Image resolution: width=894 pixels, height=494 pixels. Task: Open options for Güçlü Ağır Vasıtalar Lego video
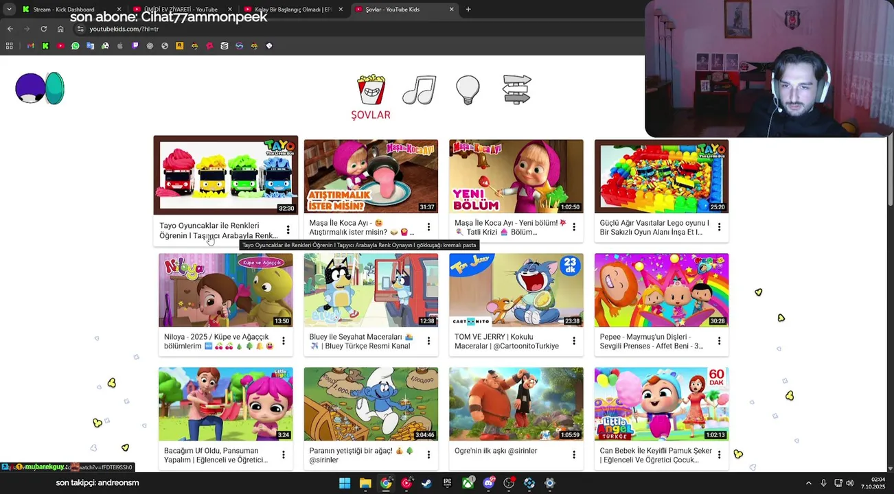719,227
